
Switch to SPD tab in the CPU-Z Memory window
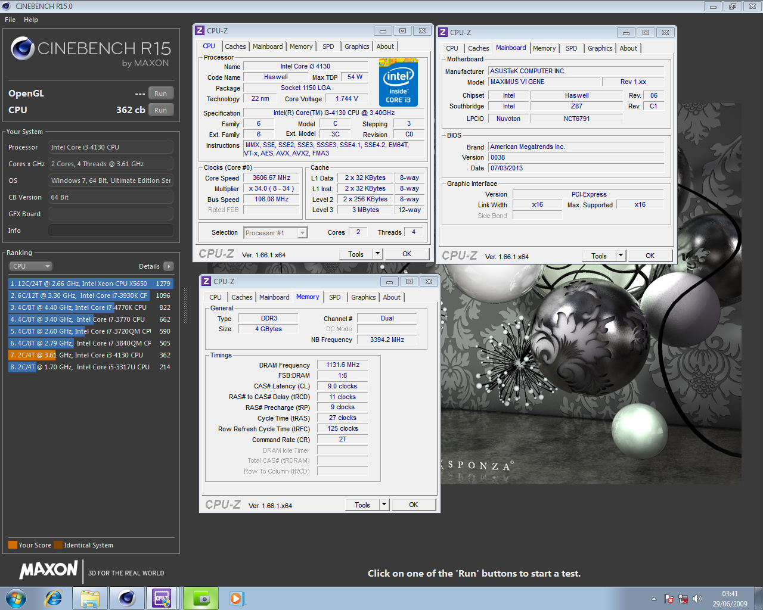pos(335,297)
